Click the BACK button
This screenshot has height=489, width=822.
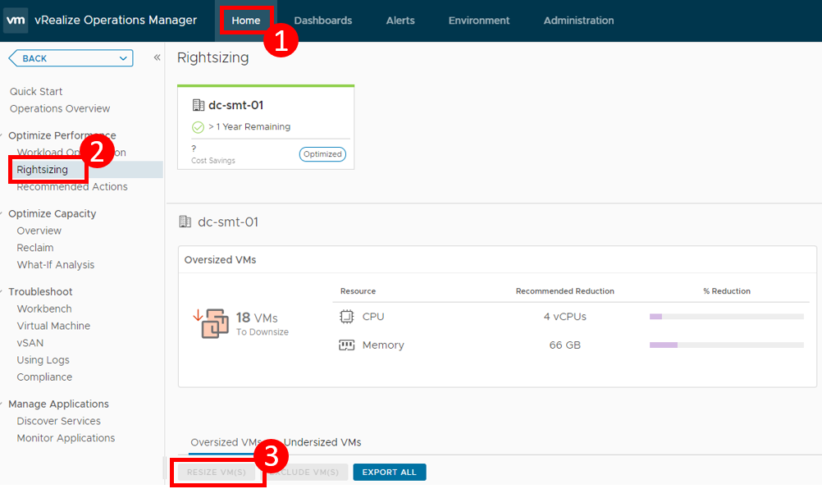point(71,58)
